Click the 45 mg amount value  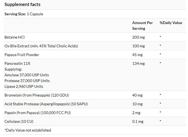(x=137, y=55)
